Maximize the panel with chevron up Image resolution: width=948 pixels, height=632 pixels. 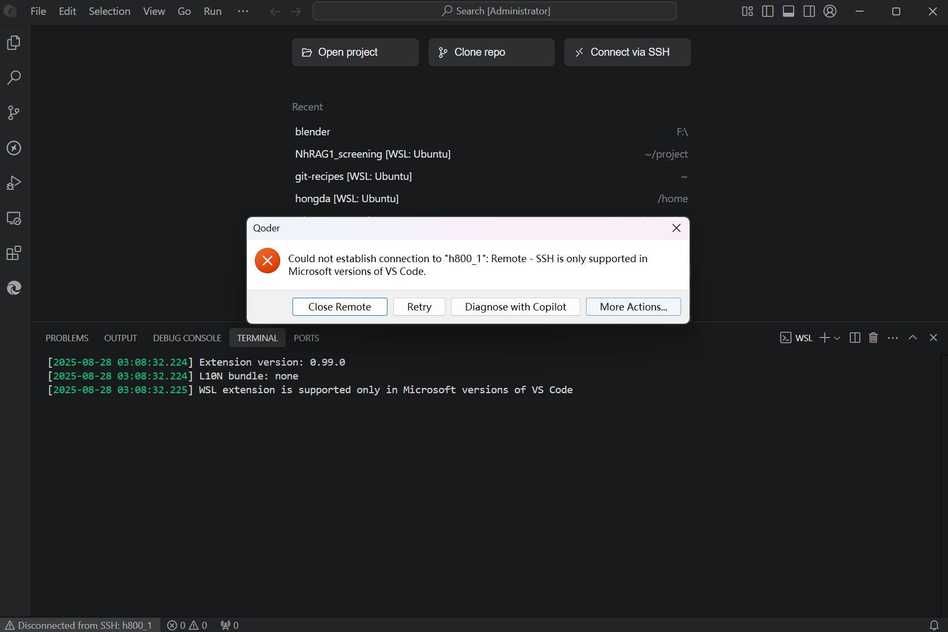pos(912,337)
